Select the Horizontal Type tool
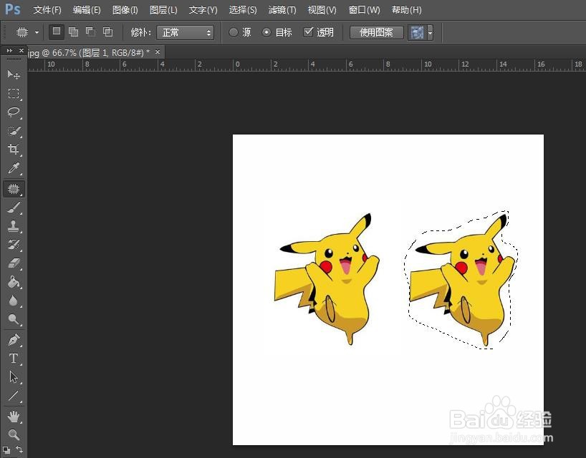Viewport: 586px width, 458px height. click(x=14, y=359)
